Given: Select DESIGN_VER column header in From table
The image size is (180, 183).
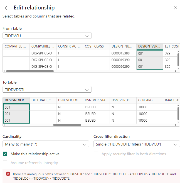Looking at the screenshot, I should [150, 46].
